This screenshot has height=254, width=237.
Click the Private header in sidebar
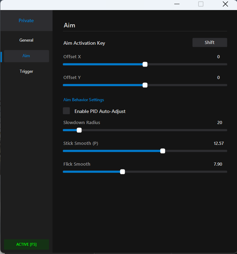(x=26, y=20)
